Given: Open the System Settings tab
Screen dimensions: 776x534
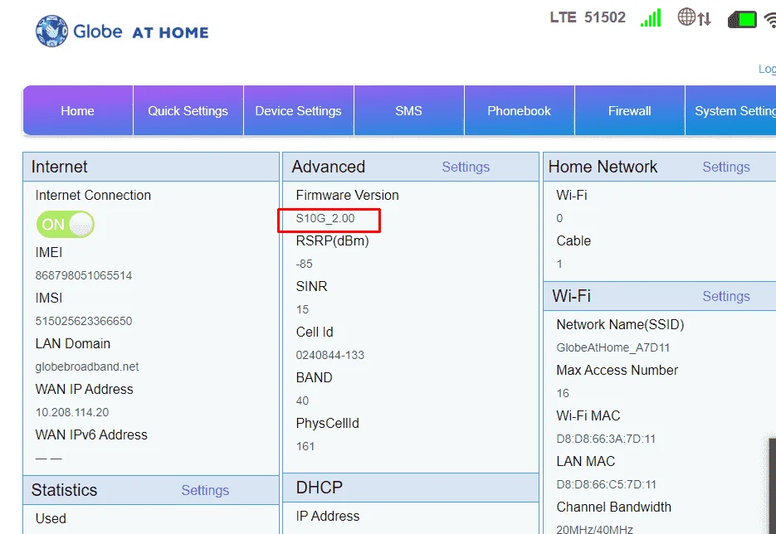Looking at the screenshot, I should tap(730, 111).
